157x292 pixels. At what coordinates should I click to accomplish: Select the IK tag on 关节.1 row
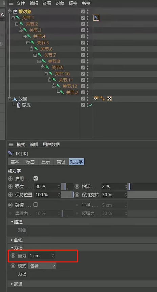pos(96,18)
